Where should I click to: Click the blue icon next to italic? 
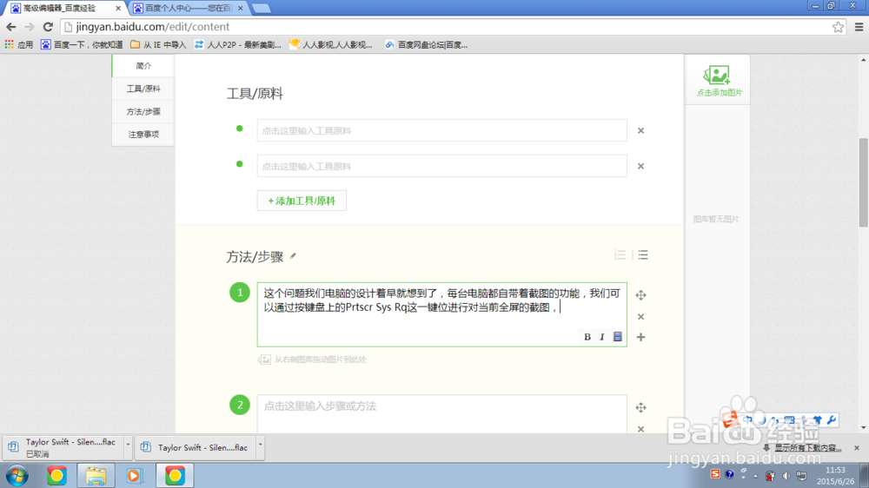[617, 337]
